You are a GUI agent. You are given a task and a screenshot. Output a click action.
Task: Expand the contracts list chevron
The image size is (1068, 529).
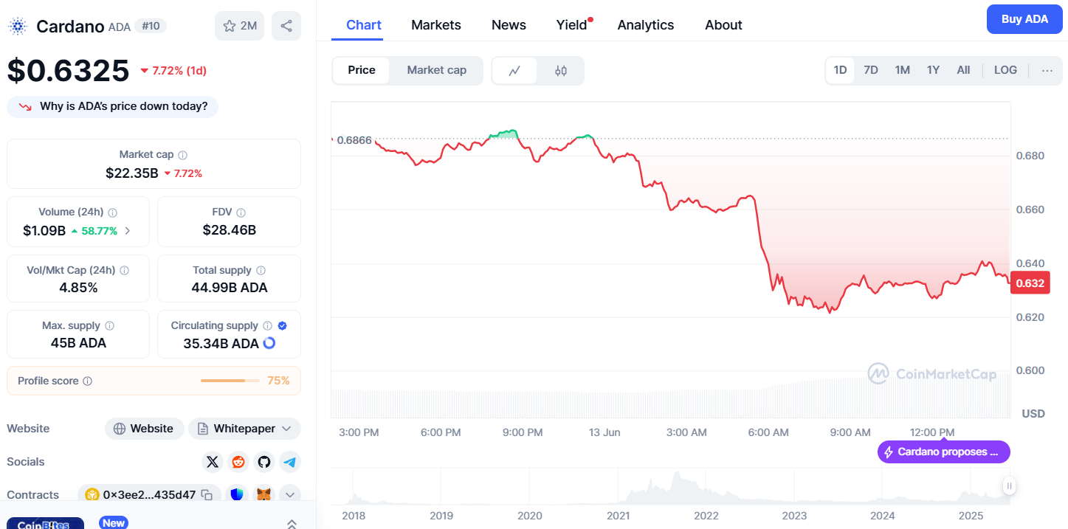tap(289, 495)
